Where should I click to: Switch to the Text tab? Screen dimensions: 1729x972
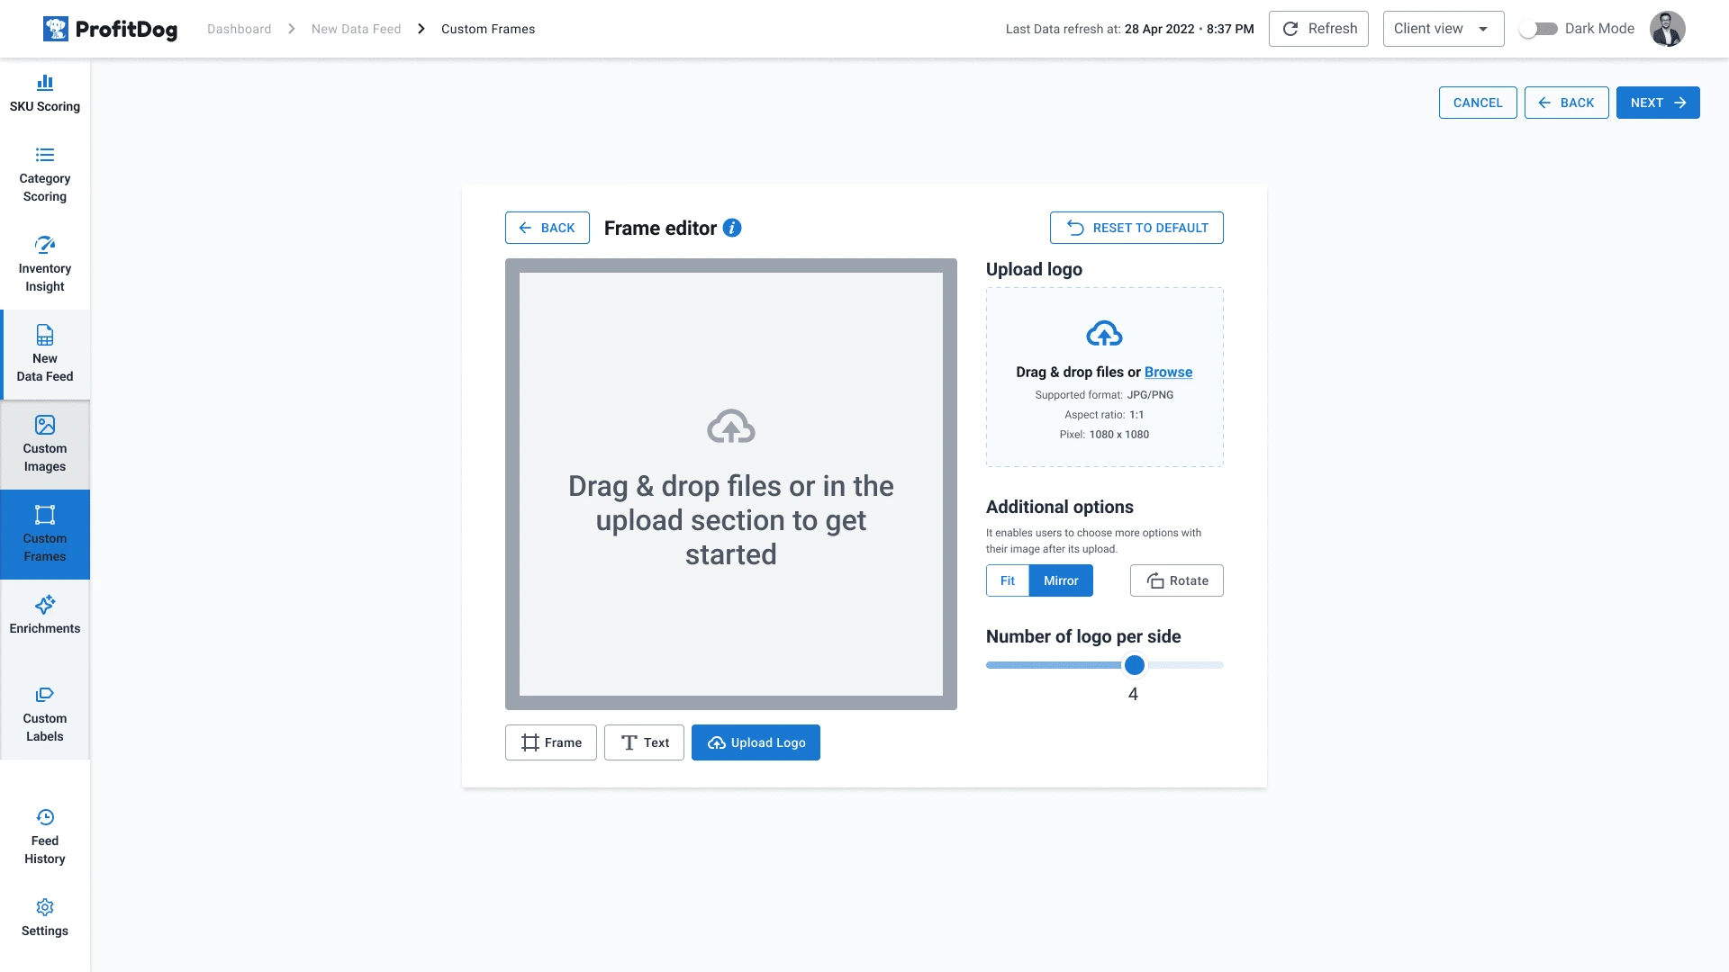point(644,742)
